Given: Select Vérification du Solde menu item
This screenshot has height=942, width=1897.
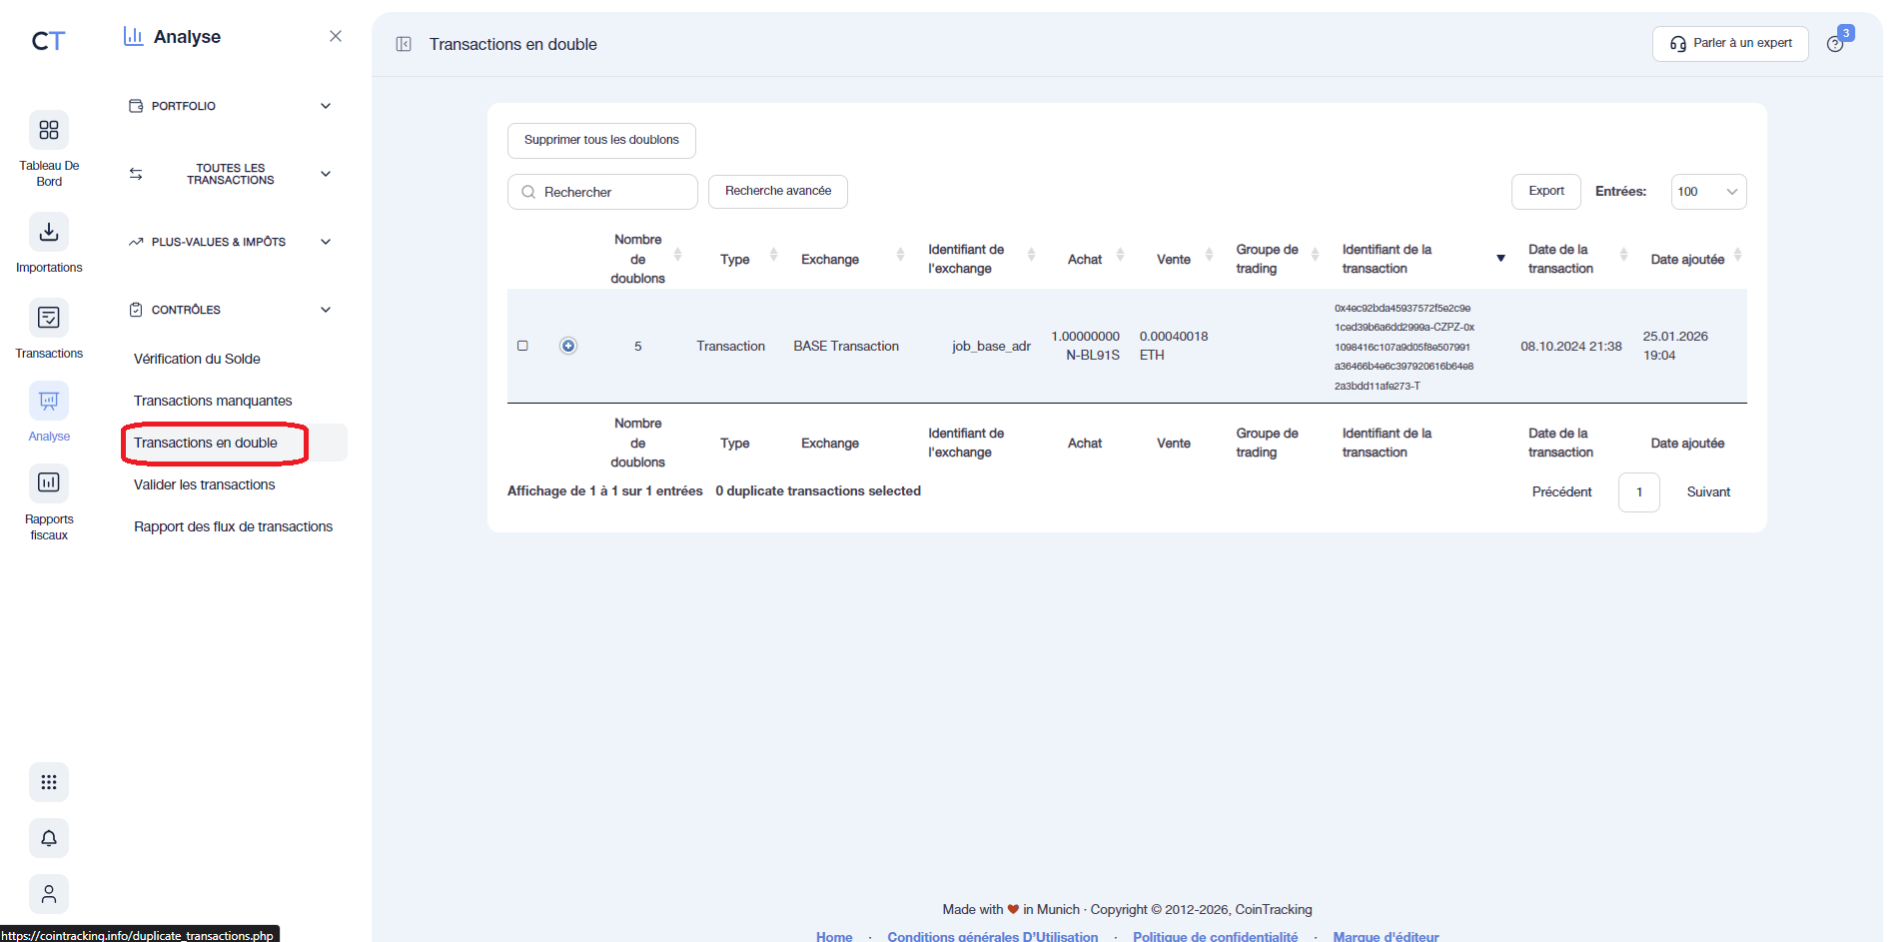Looking at the screenshot, I should pyautogui.click(x=197, y=359).
